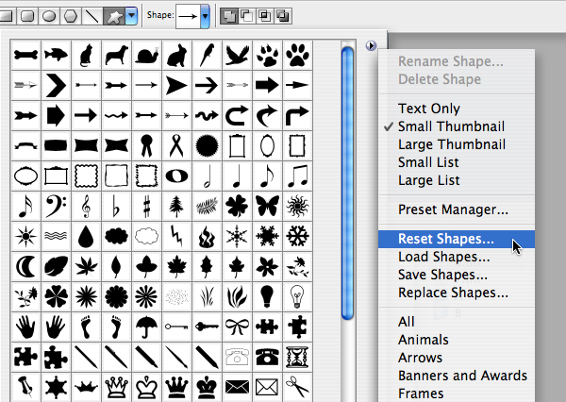The height and width of the screenshot is (402, 566).
Task: Pick the solid telephone shape
Action: coord(267,358)
